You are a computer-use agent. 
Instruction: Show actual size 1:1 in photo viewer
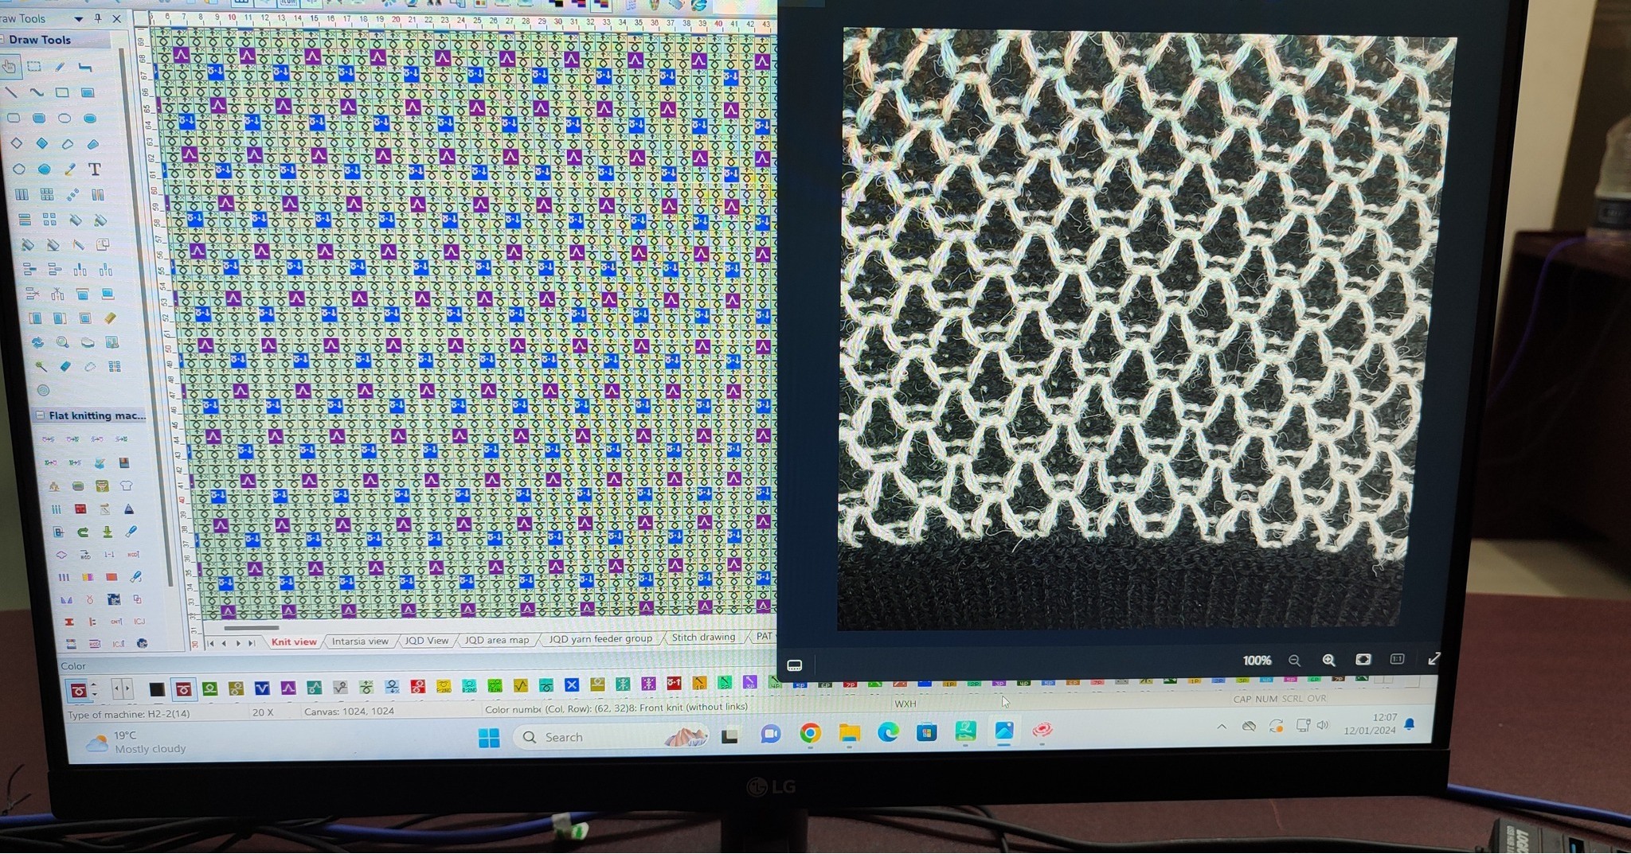coord(1397,659)
